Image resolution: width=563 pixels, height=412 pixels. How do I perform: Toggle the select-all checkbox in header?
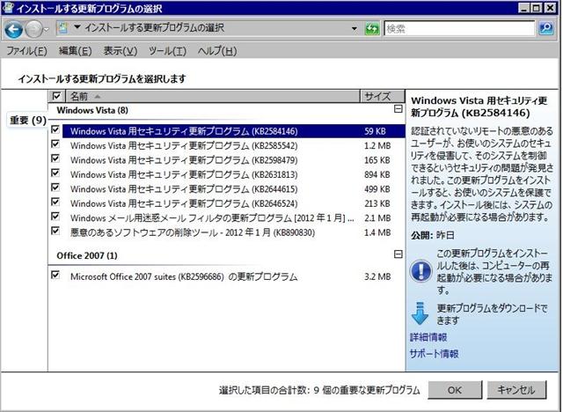point(56,96)
